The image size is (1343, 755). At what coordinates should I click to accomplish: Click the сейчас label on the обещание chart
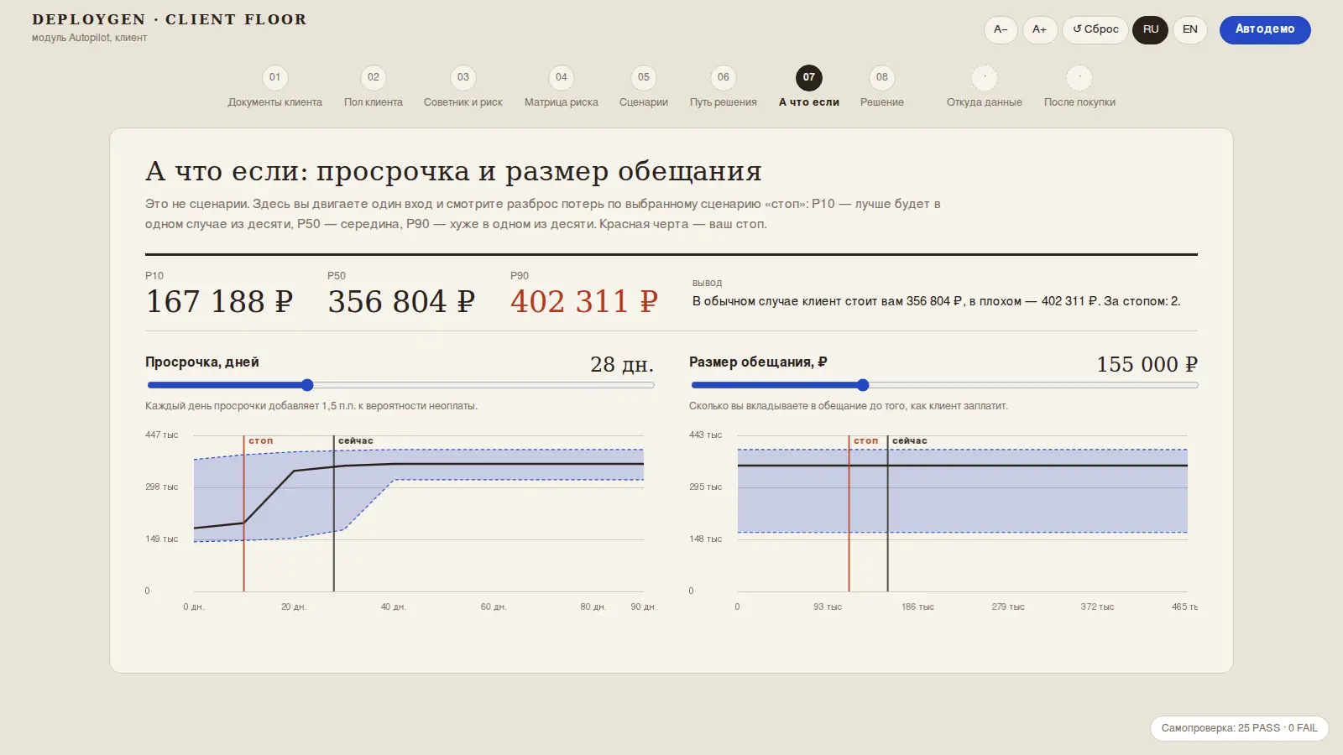(909, 440)
